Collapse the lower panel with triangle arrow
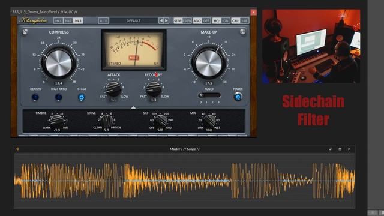Screen dimensions: 384x216 133,107
